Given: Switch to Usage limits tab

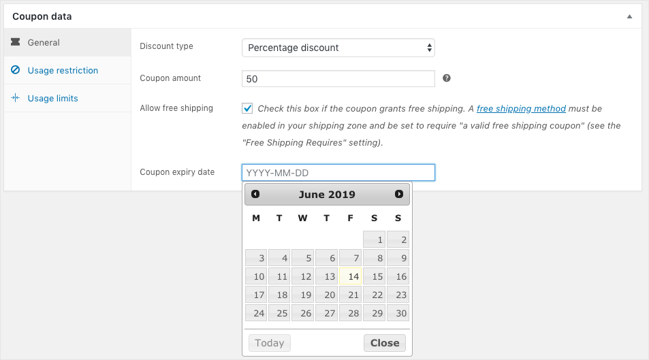Looking at the screenshot, I should pos(52,98).
